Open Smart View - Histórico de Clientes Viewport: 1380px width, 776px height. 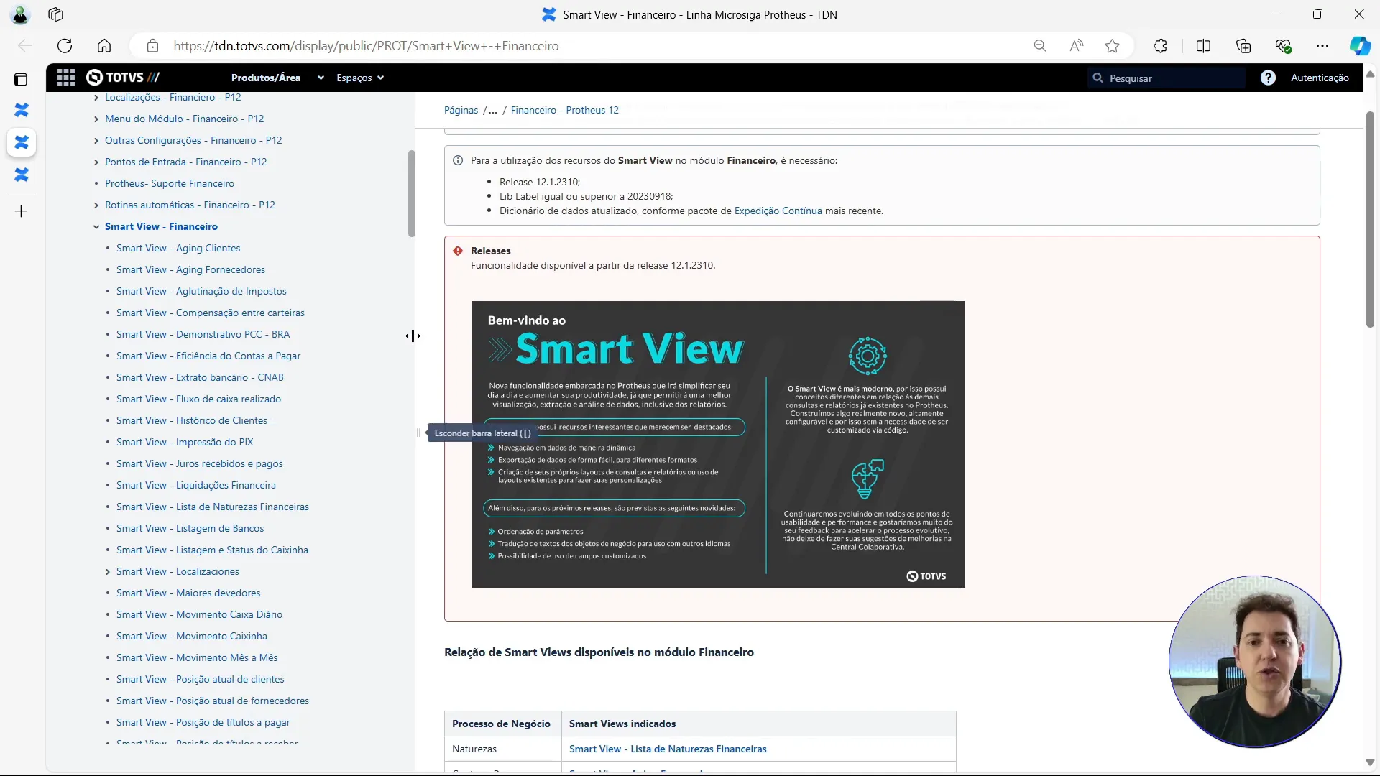[x=192, y=420]
